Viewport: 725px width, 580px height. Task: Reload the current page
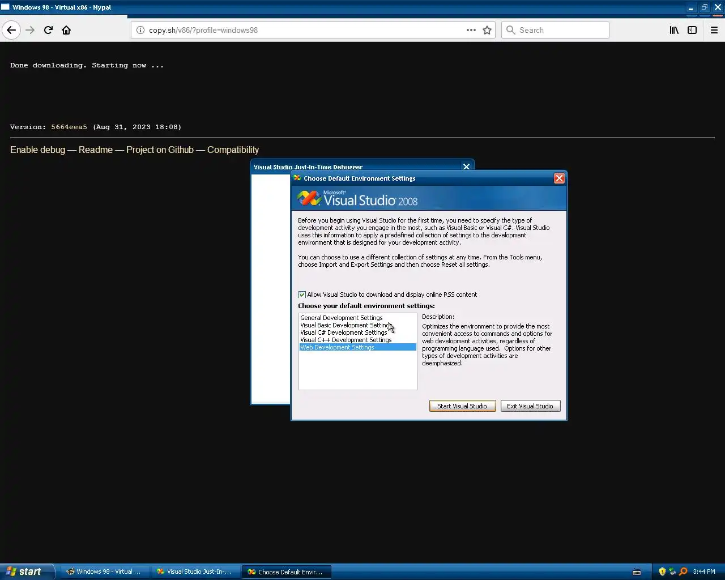[x=48, y=30]
